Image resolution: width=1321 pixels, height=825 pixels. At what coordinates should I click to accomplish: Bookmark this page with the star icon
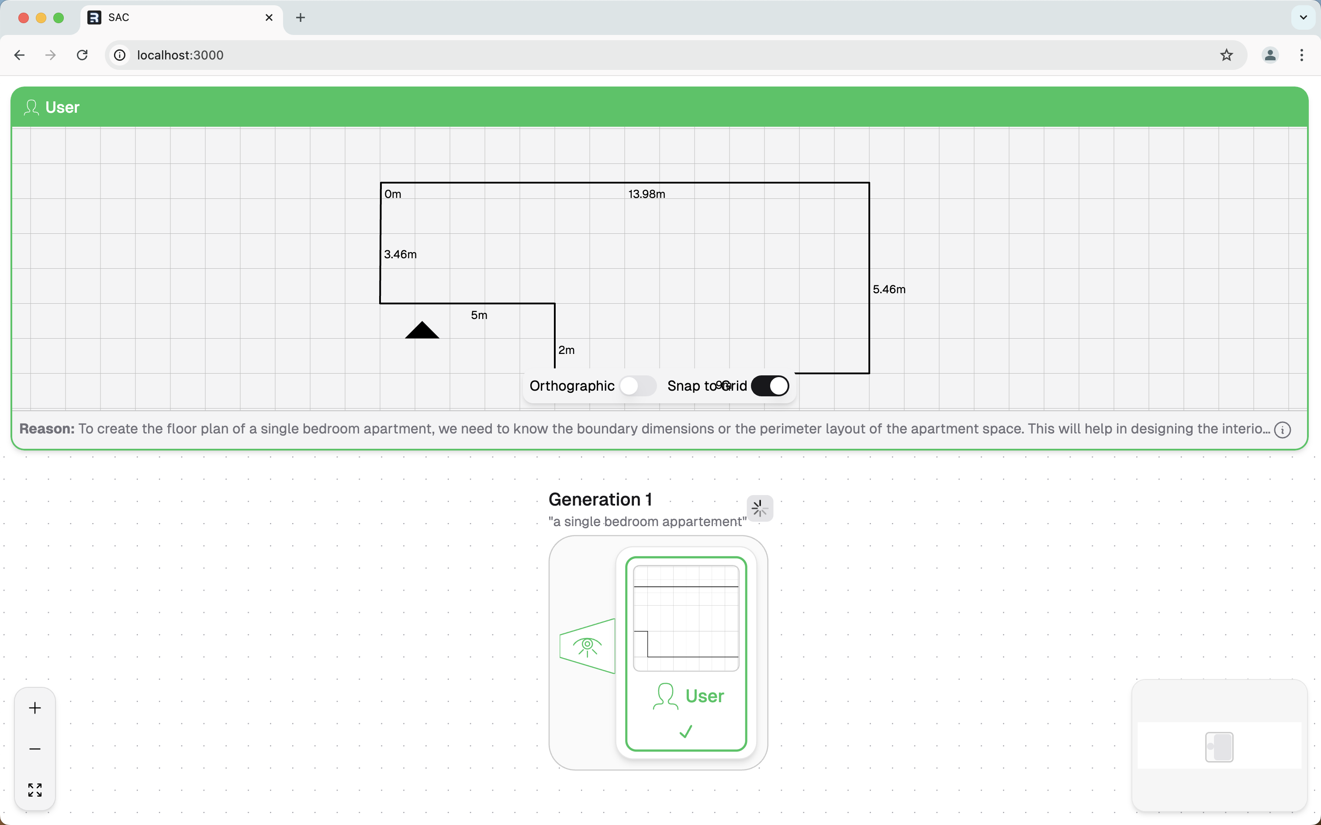tap(1226, 55)
